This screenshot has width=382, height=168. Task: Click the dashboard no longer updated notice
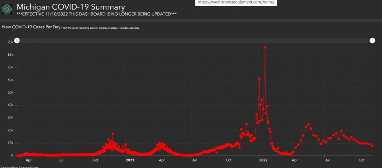tap(96, 14)
